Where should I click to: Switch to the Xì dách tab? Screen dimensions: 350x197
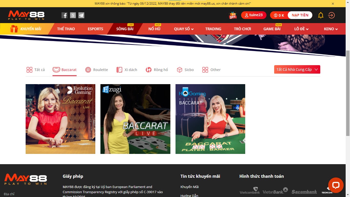pos(127,70)
